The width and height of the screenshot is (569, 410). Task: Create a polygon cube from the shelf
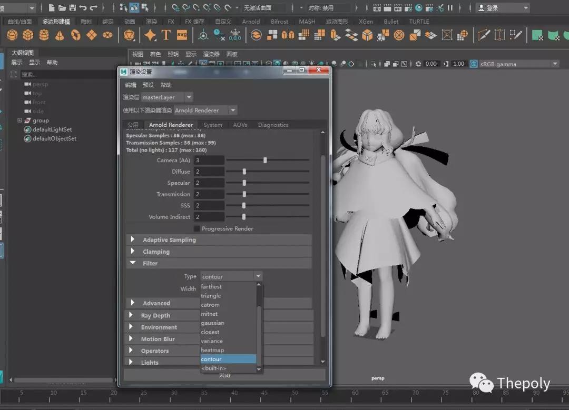pyautogui.click(x=28, y=35)
